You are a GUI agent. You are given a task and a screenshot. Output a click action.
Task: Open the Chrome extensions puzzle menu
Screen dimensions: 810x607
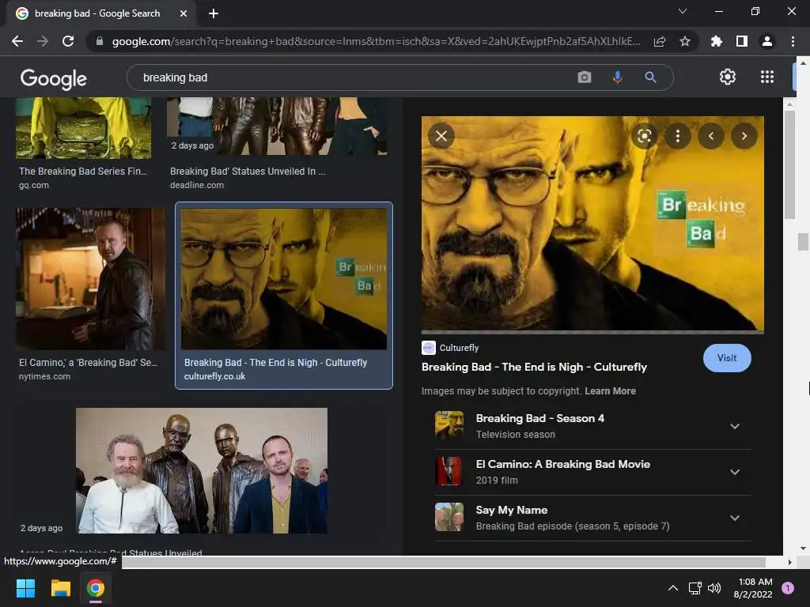716,41
